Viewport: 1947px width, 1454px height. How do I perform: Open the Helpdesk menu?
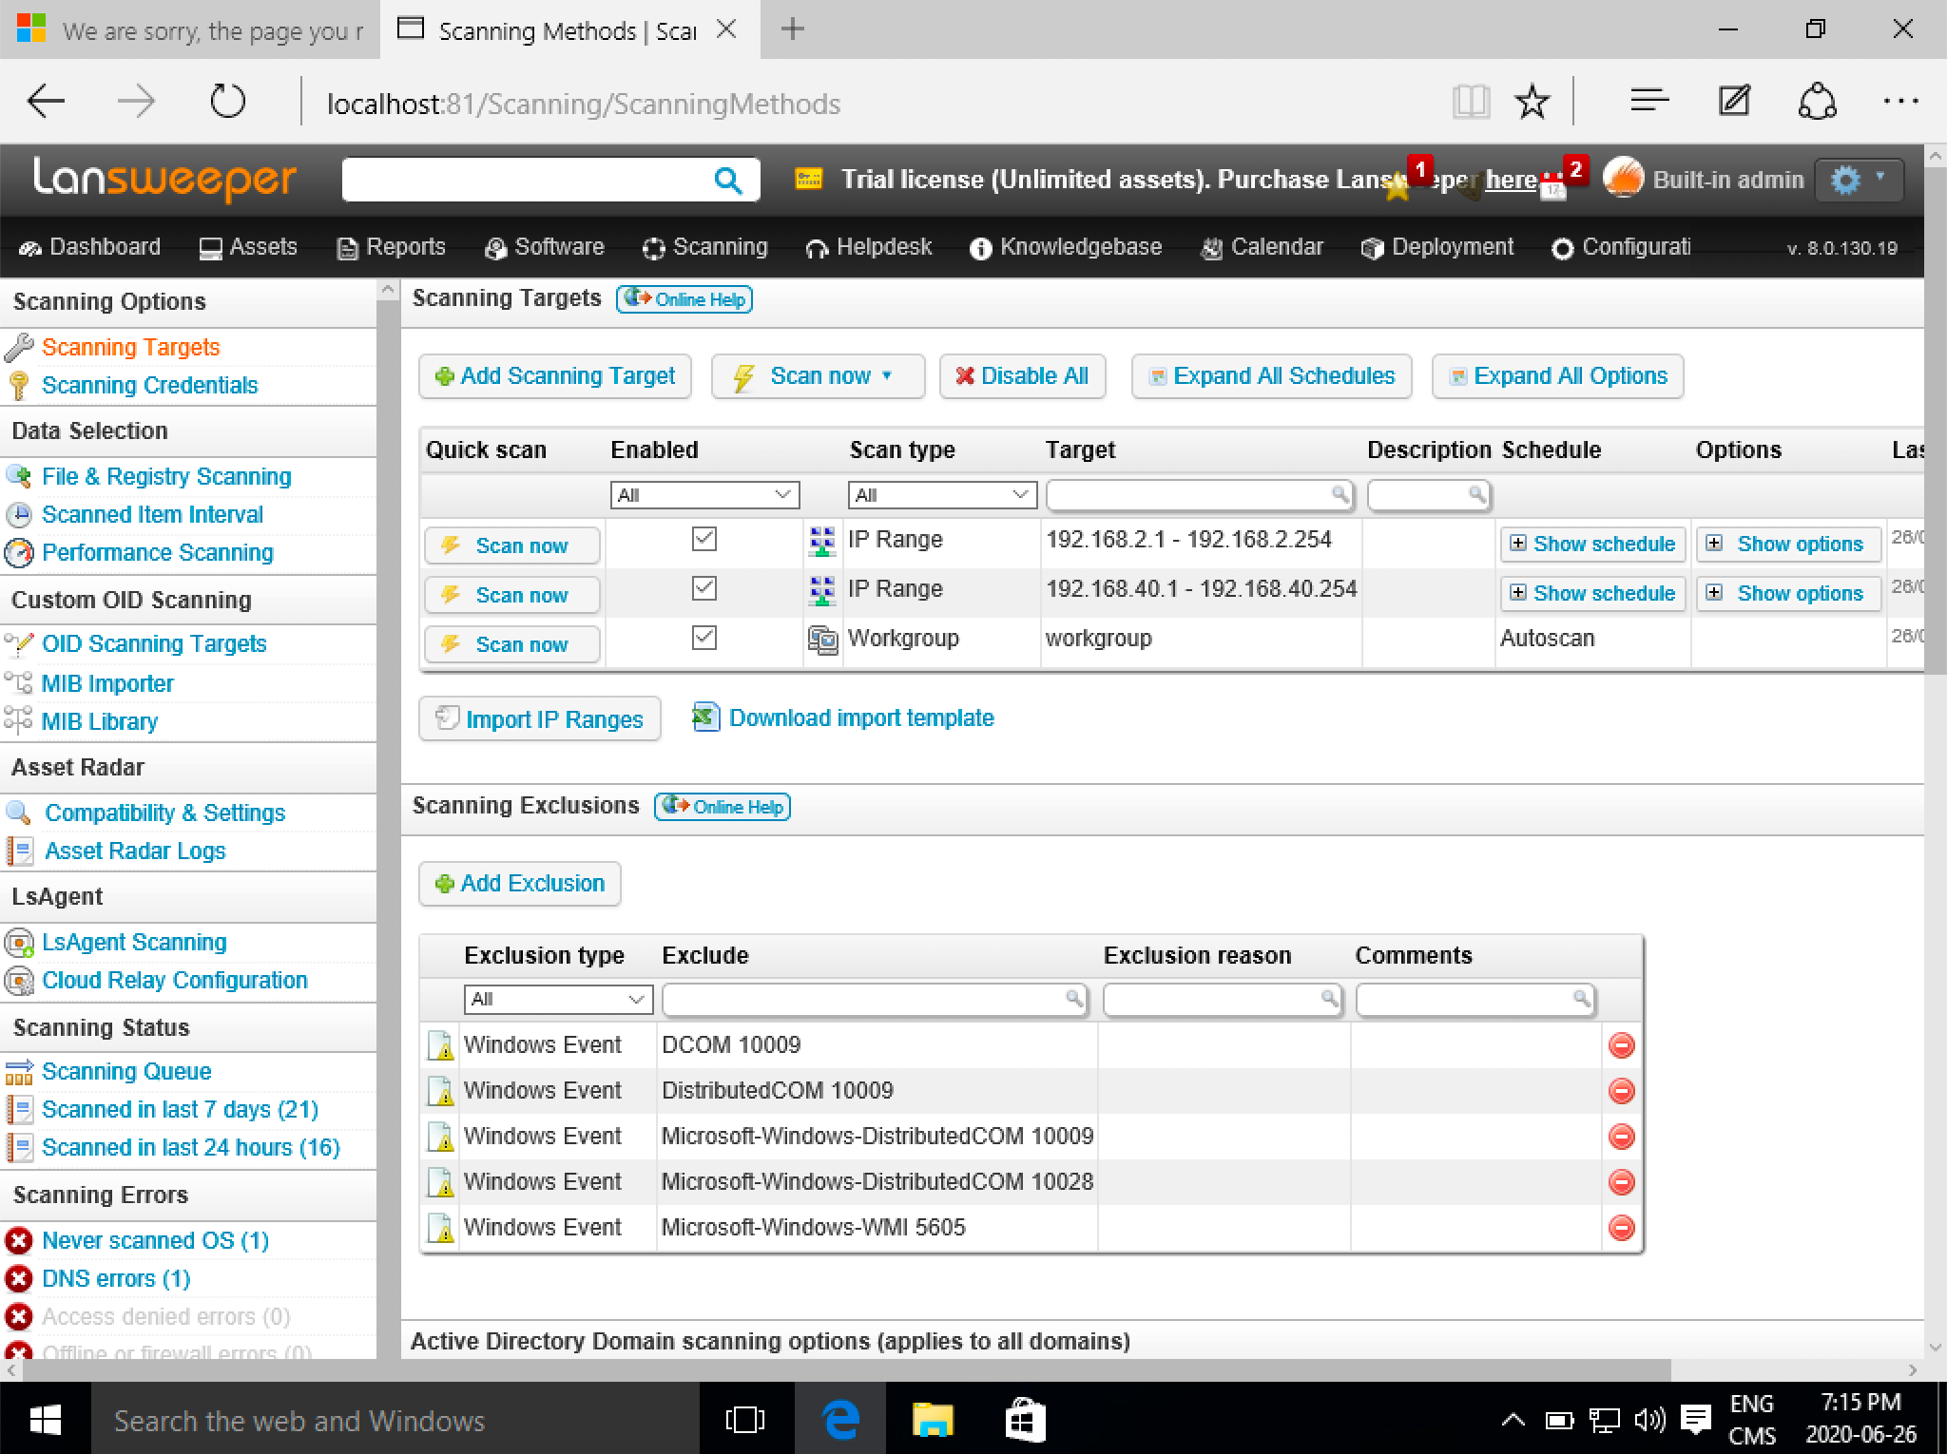(869, 247)
